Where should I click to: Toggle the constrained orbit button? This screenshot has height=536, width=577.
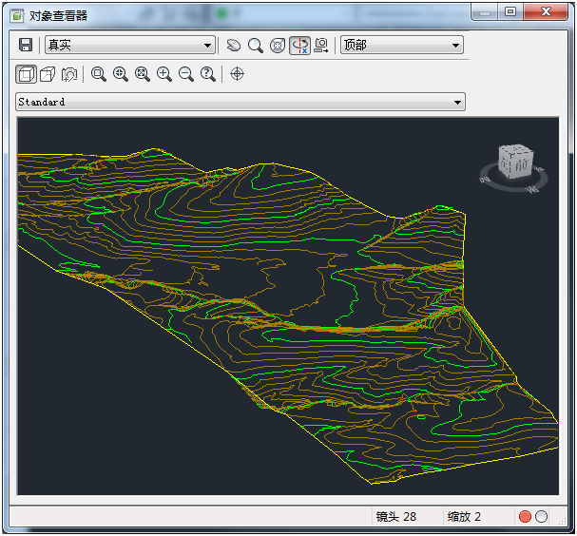[299, 46]
